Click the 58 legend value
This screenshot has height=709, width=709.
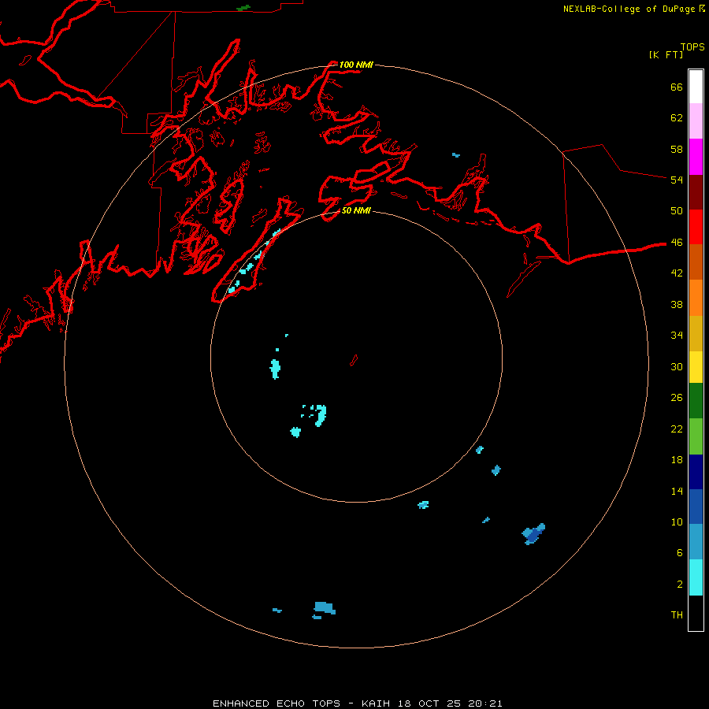coord(677,149)
